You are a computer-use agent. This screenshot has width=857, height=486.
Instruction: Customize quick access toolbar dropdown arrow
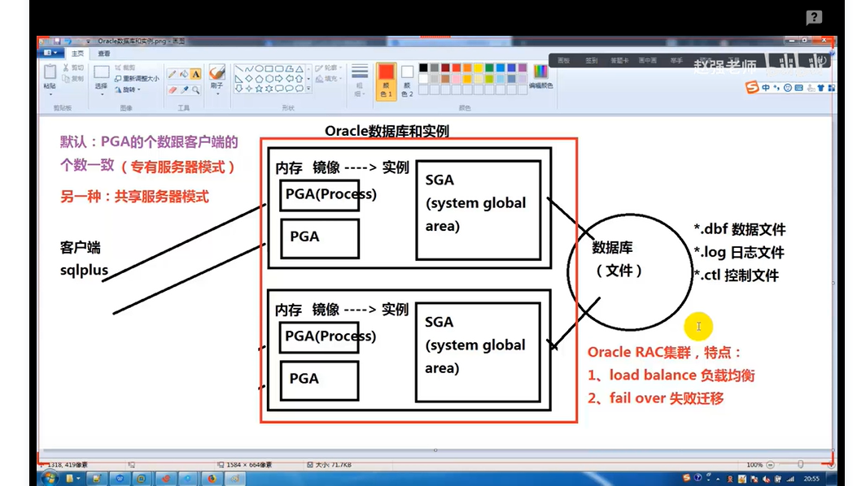(88, 41)
